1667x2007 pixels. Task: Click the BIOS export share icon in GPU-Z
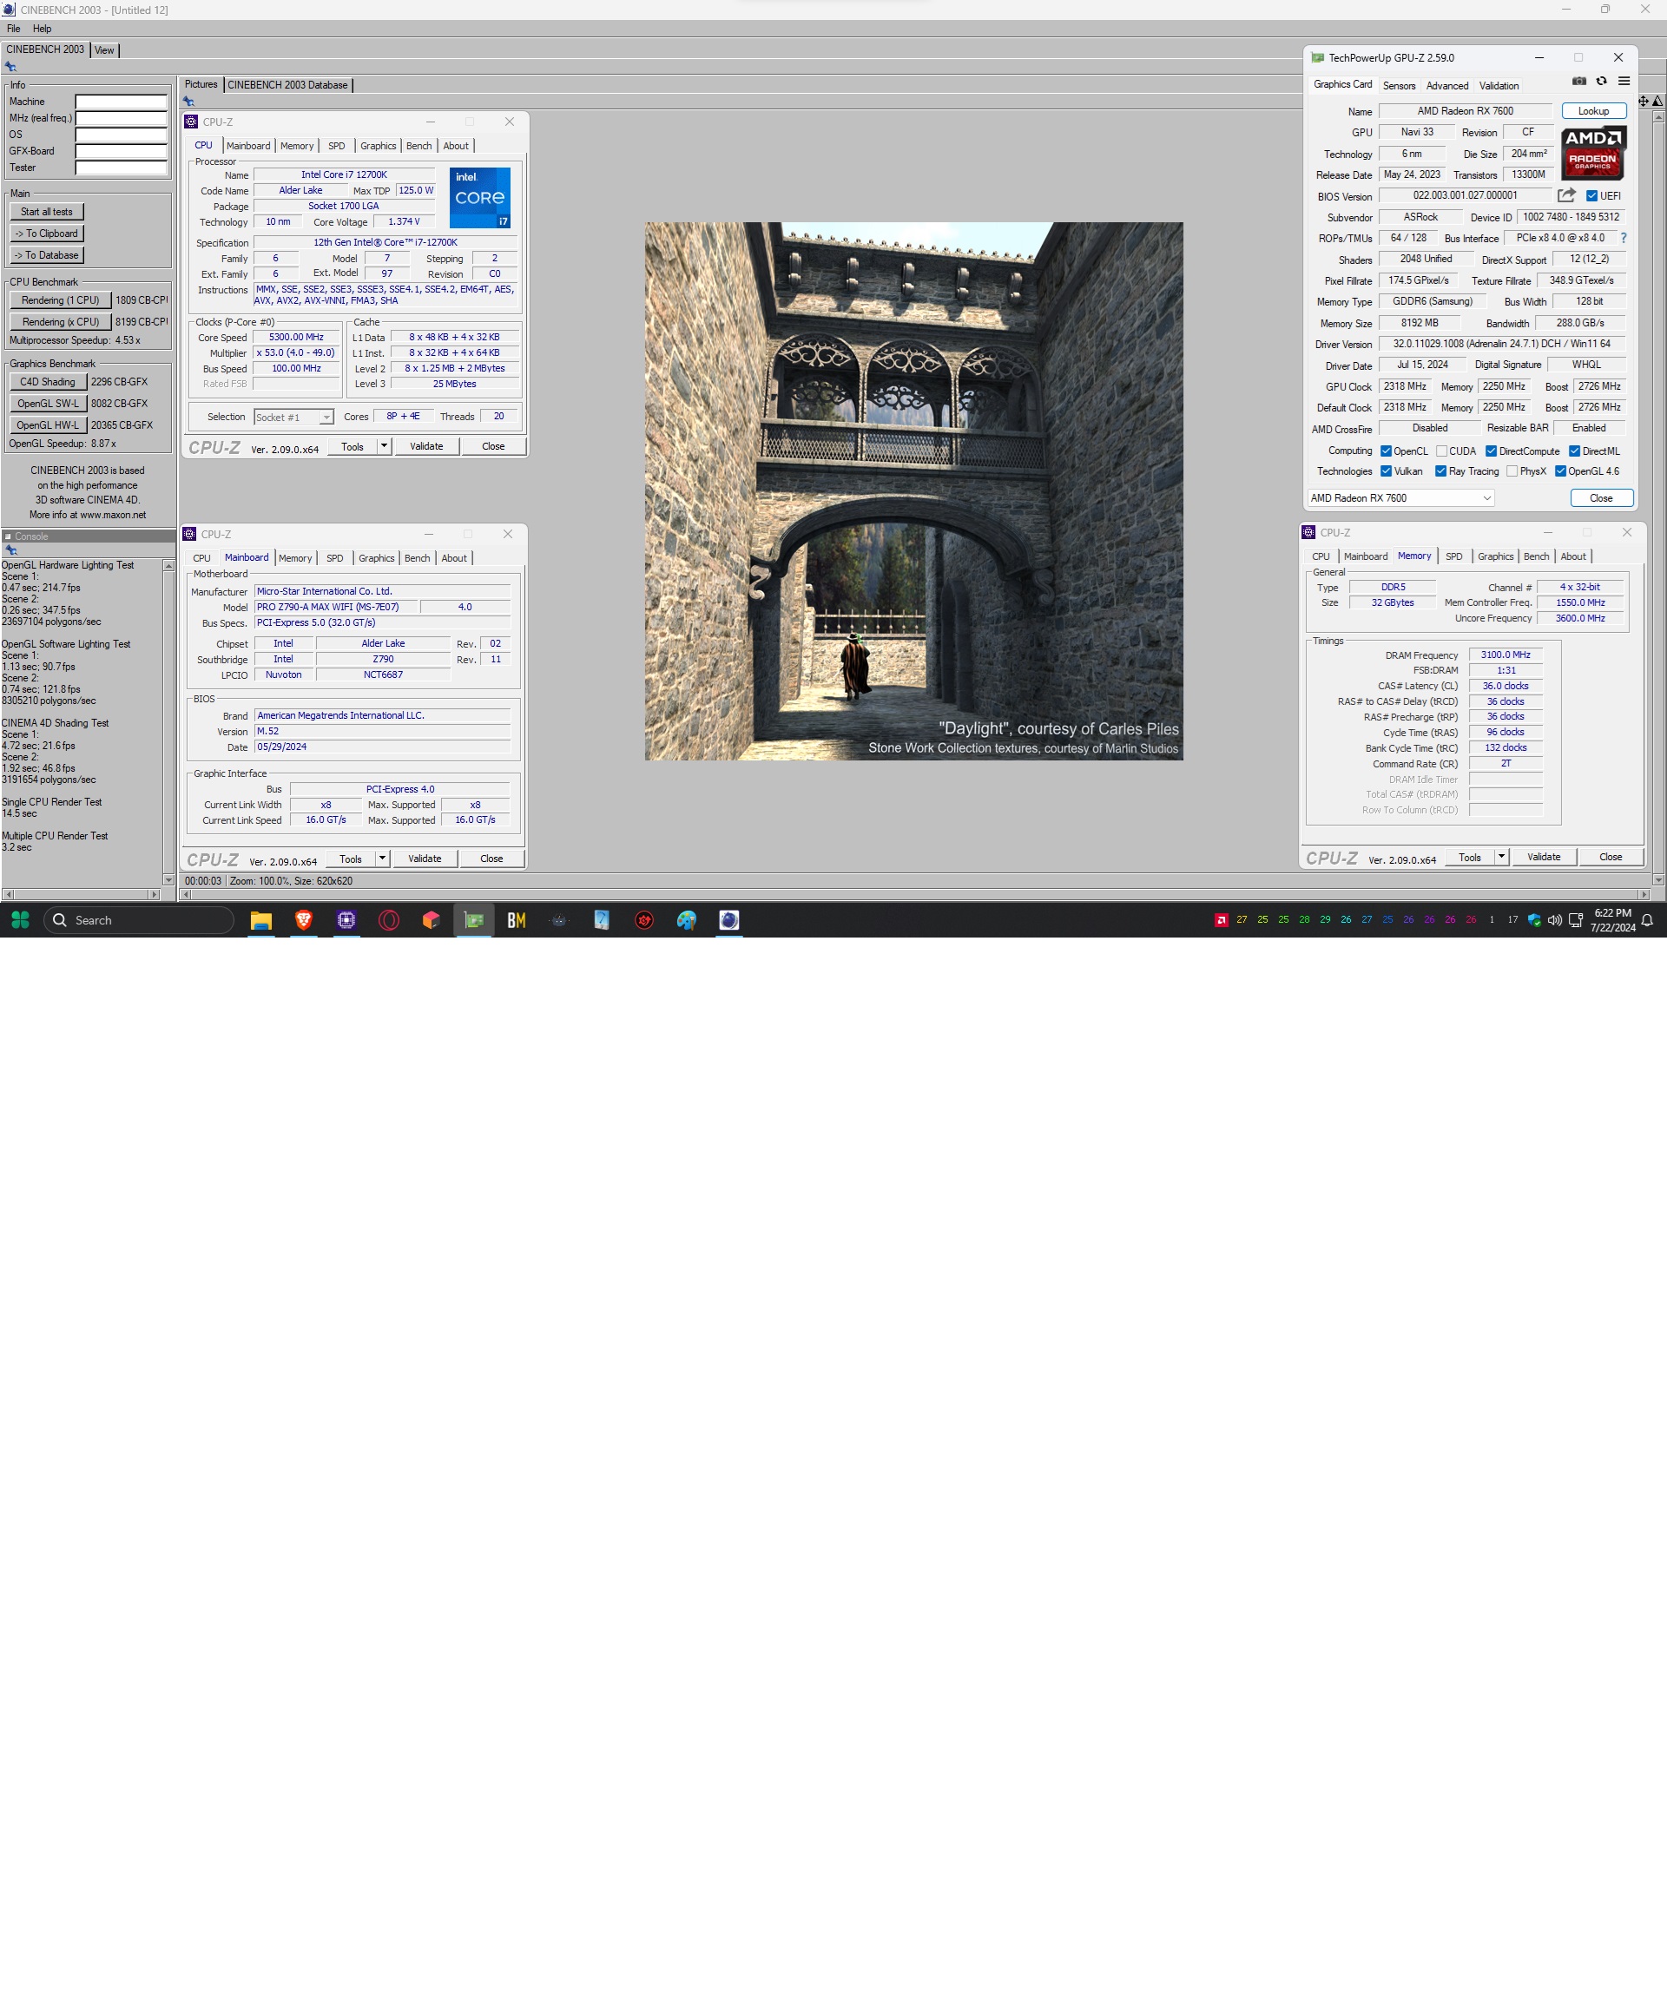tap(1565, 195)
